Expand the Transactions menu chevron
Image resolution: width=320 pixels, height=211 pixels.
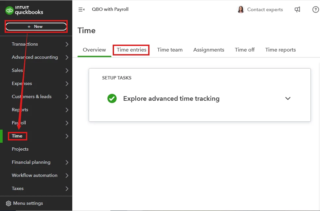tap(67, 44)
